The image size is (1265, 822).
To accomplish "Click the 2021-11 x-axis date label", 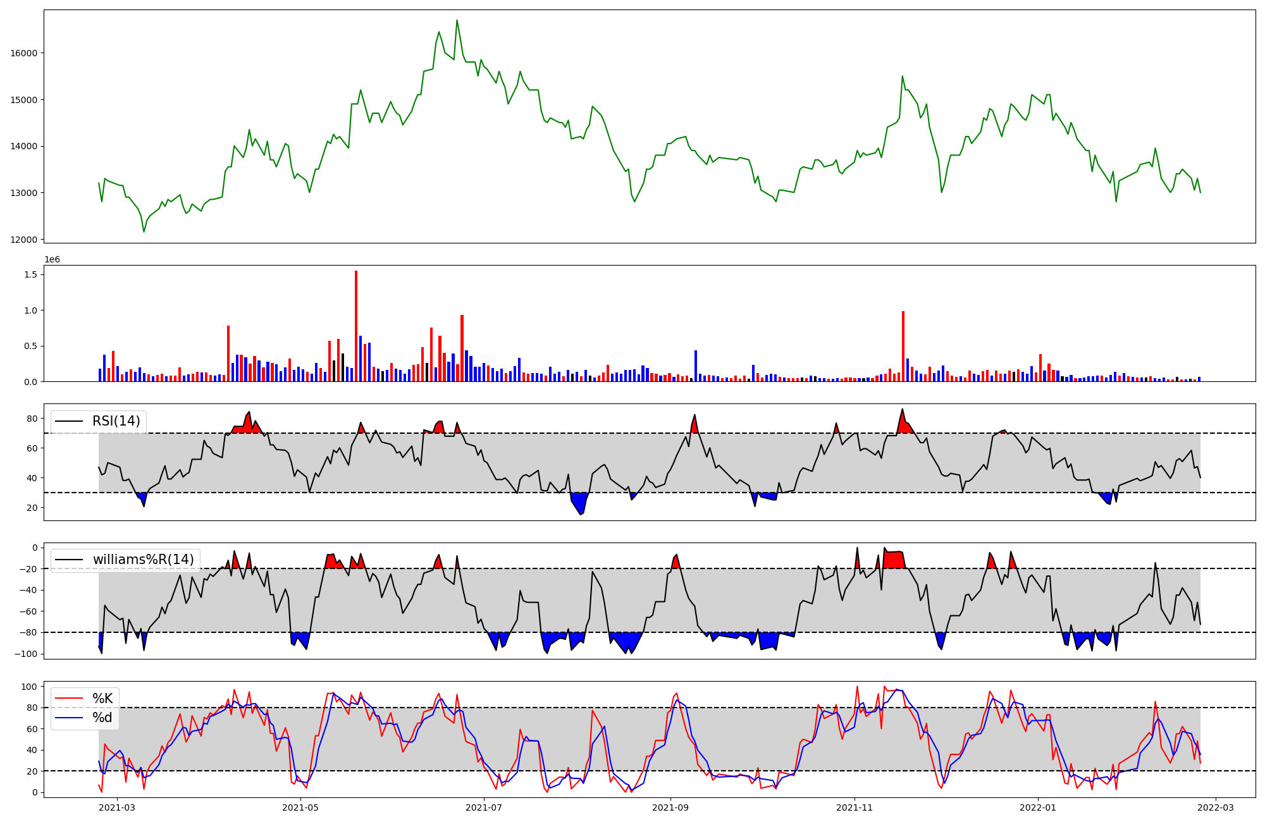I will point(855,807).
